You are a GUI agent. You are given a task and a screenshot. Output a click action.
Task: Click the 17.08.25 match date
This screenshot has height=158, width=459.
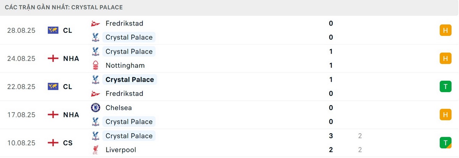[x=21, y=115]
